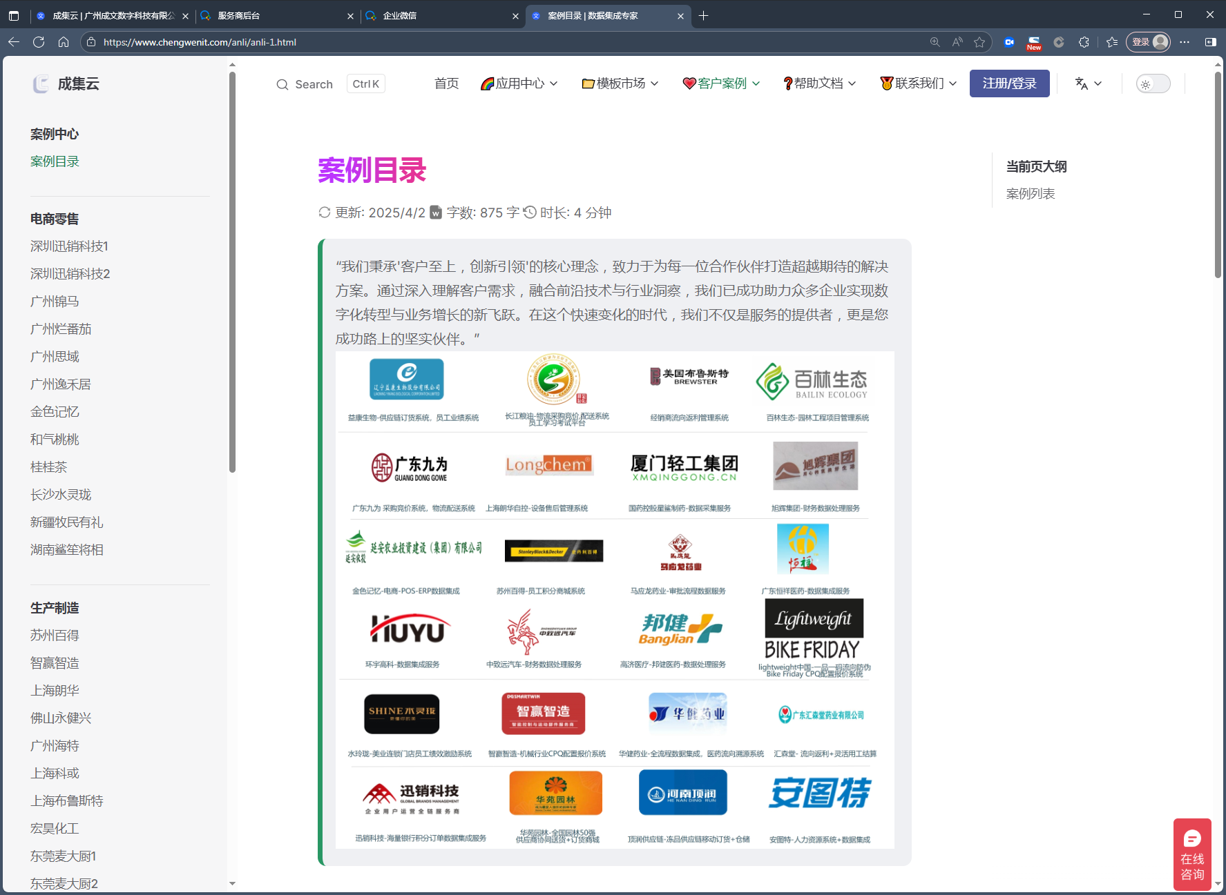
Task: Click the browser back arrow
Action: tap(14, 42)
